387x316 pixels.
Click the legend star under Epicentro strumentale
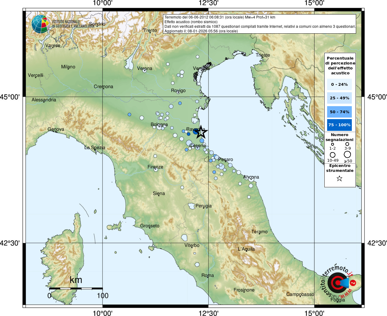point(339,178)
